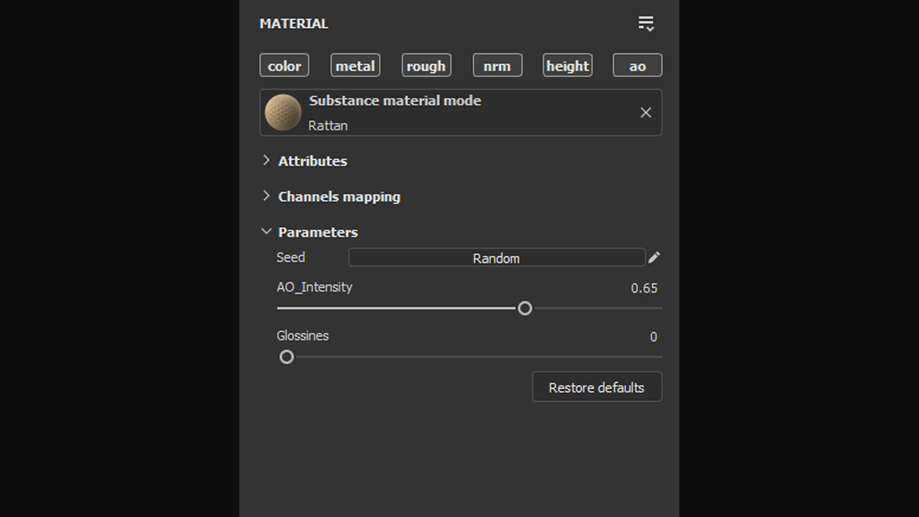Click the AO_Intensity slider handle

click(x=525, y=308)
